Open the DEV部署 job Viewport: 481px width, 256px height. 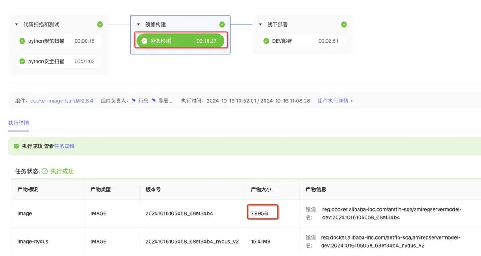coord(302,41)
